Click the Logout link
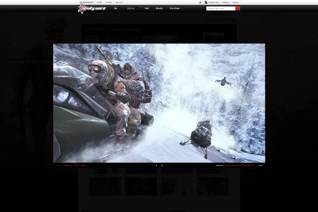 [x=235, y=2]
